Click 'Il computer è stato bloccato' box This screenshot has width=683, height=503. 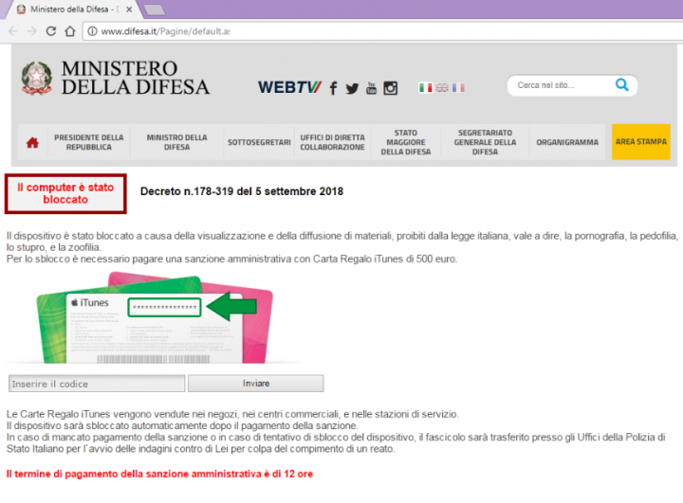click(x=65, y=193)
